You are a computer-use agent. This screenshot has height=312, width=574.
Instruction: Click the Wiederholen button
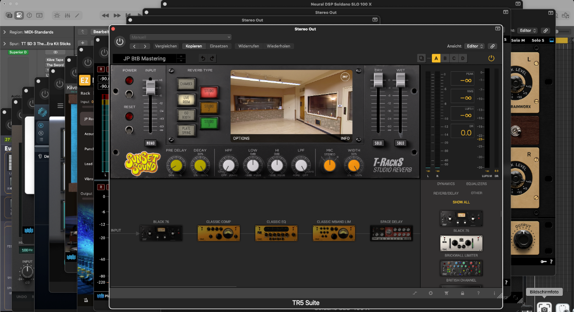278,46
